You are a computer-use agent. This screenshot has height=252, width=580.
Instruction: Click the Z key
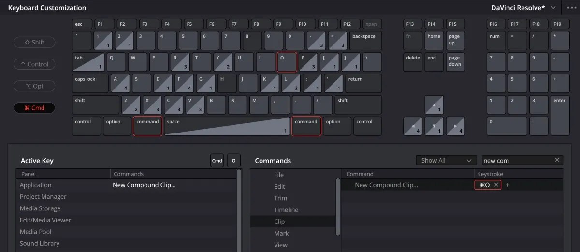point(131,105)
